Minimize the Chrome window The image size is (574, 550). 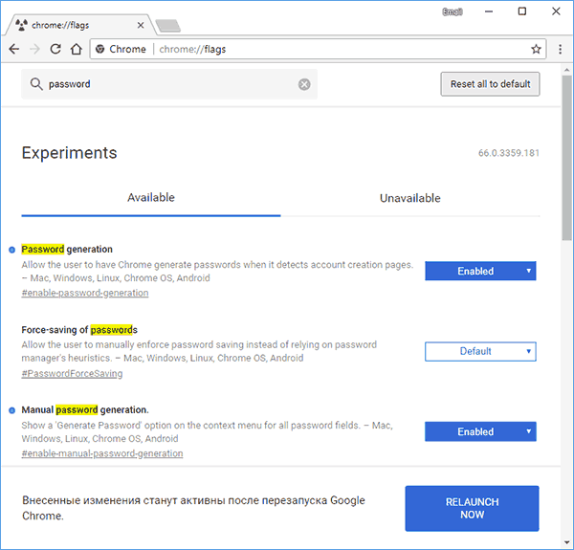pyautogui.click(x=489, y=11)
